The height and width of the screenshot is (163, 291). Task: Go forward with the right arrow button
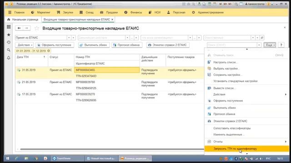pyautogui.click(x=26, y=28)
